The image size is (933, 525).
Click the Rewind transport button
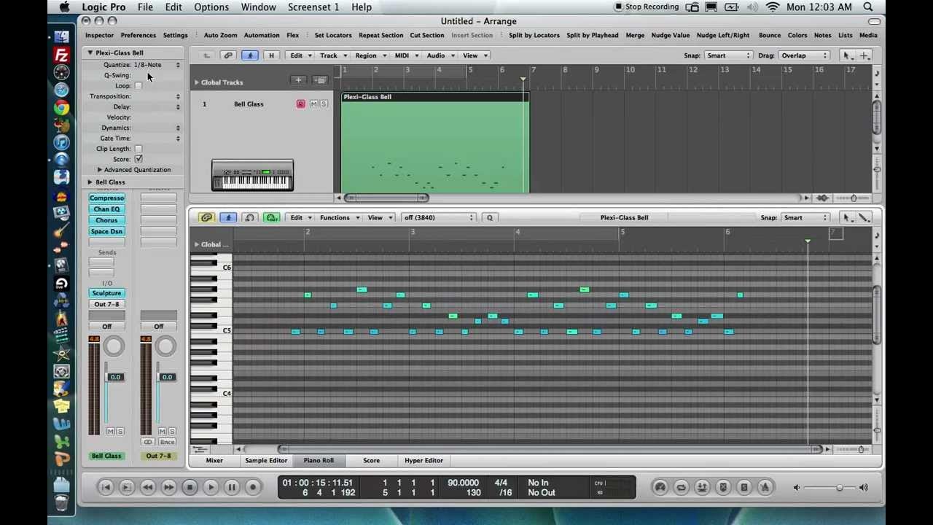point(147,487)
